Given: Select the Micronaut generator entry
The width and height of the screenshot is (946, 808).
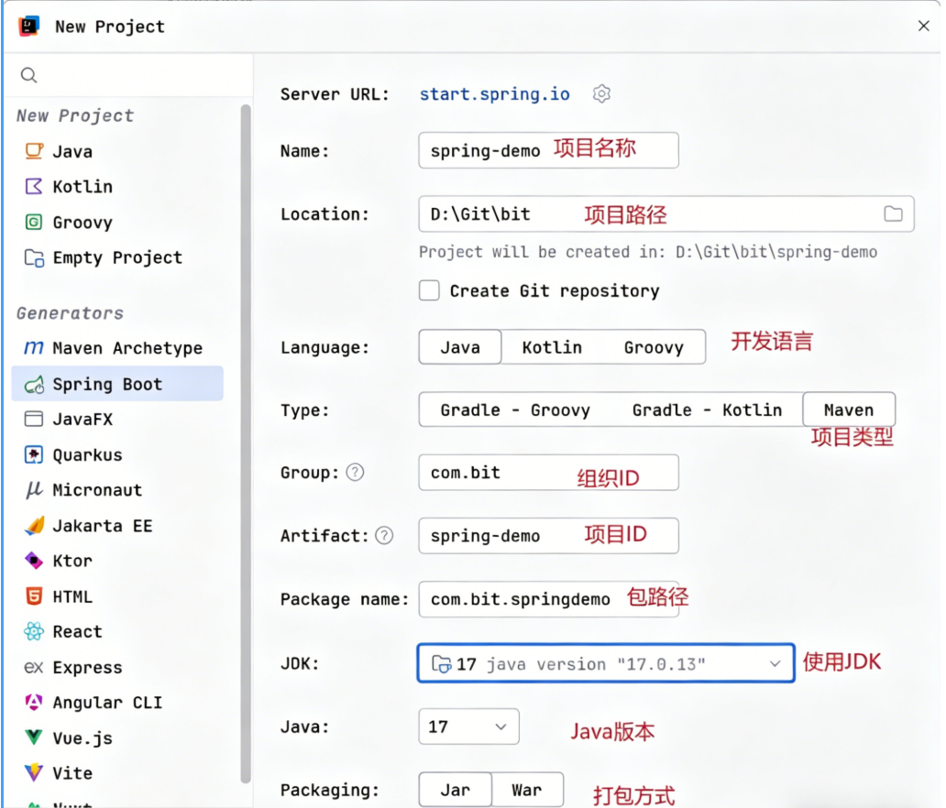Looking at the screenshot, I should pyautogui.click(x=117, y=489).
